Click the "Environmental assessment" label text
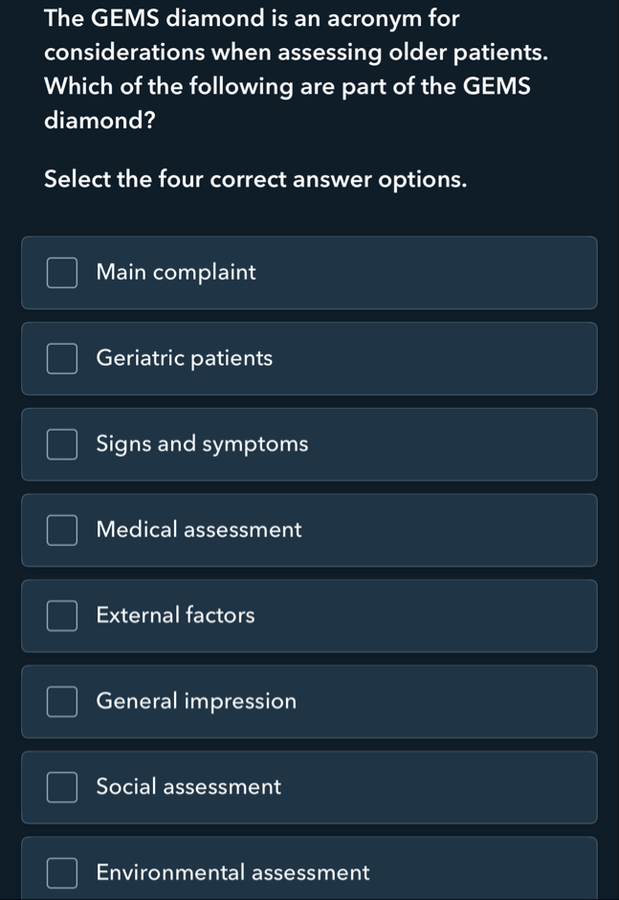 (232, 873)
